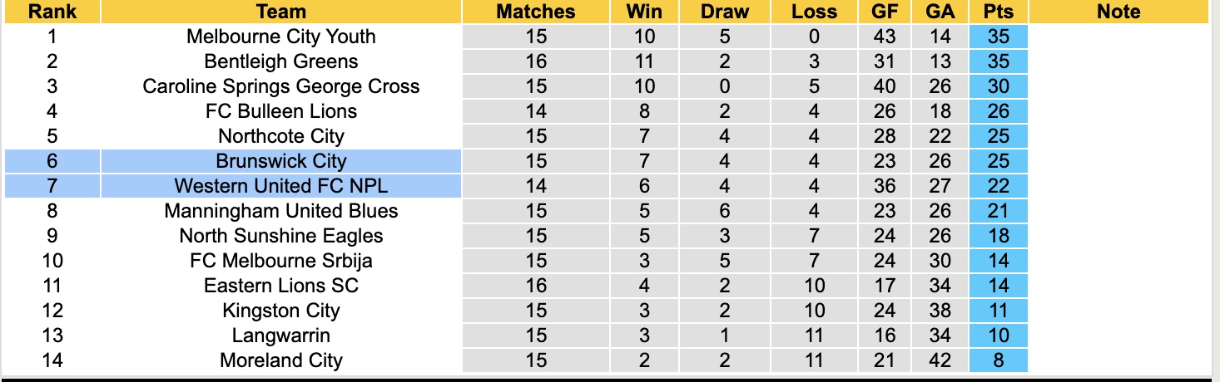
Task: Open Caroline Springs George Cross team
Action: tap(281, 86)
